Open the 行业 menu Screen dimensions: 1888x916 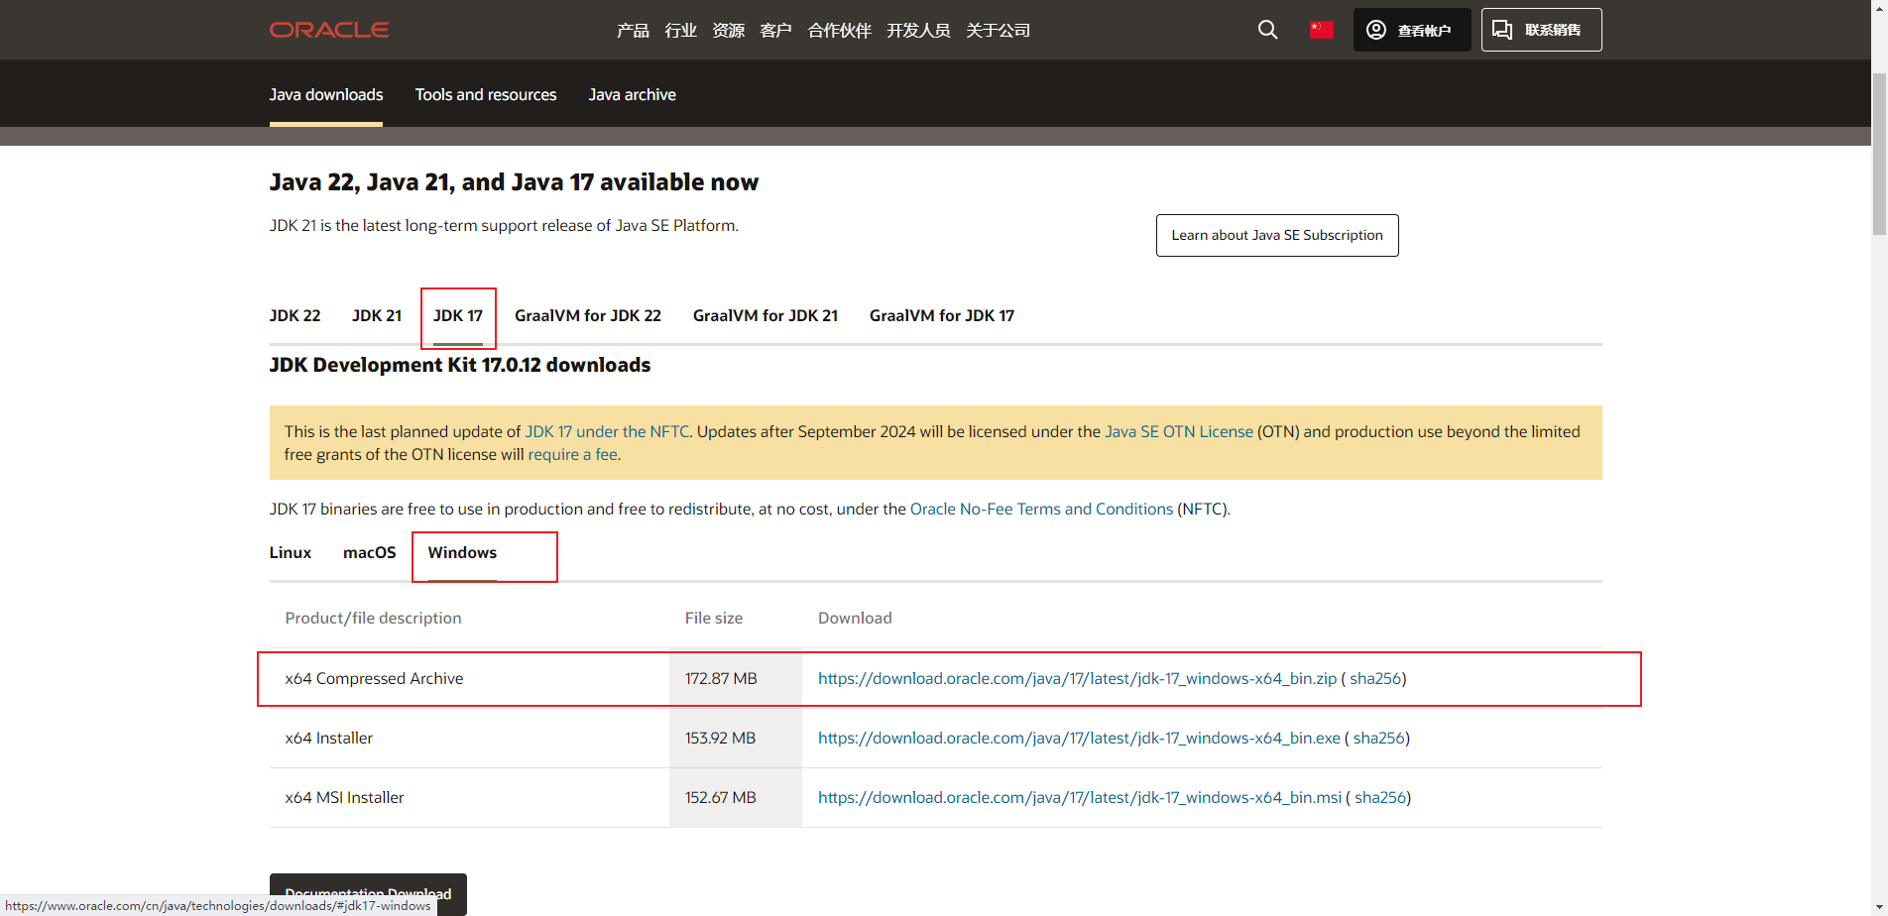680,31
